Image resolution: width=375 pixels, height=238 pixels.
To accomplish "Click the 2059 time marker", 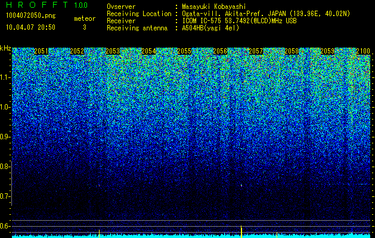I will [327, 51].
